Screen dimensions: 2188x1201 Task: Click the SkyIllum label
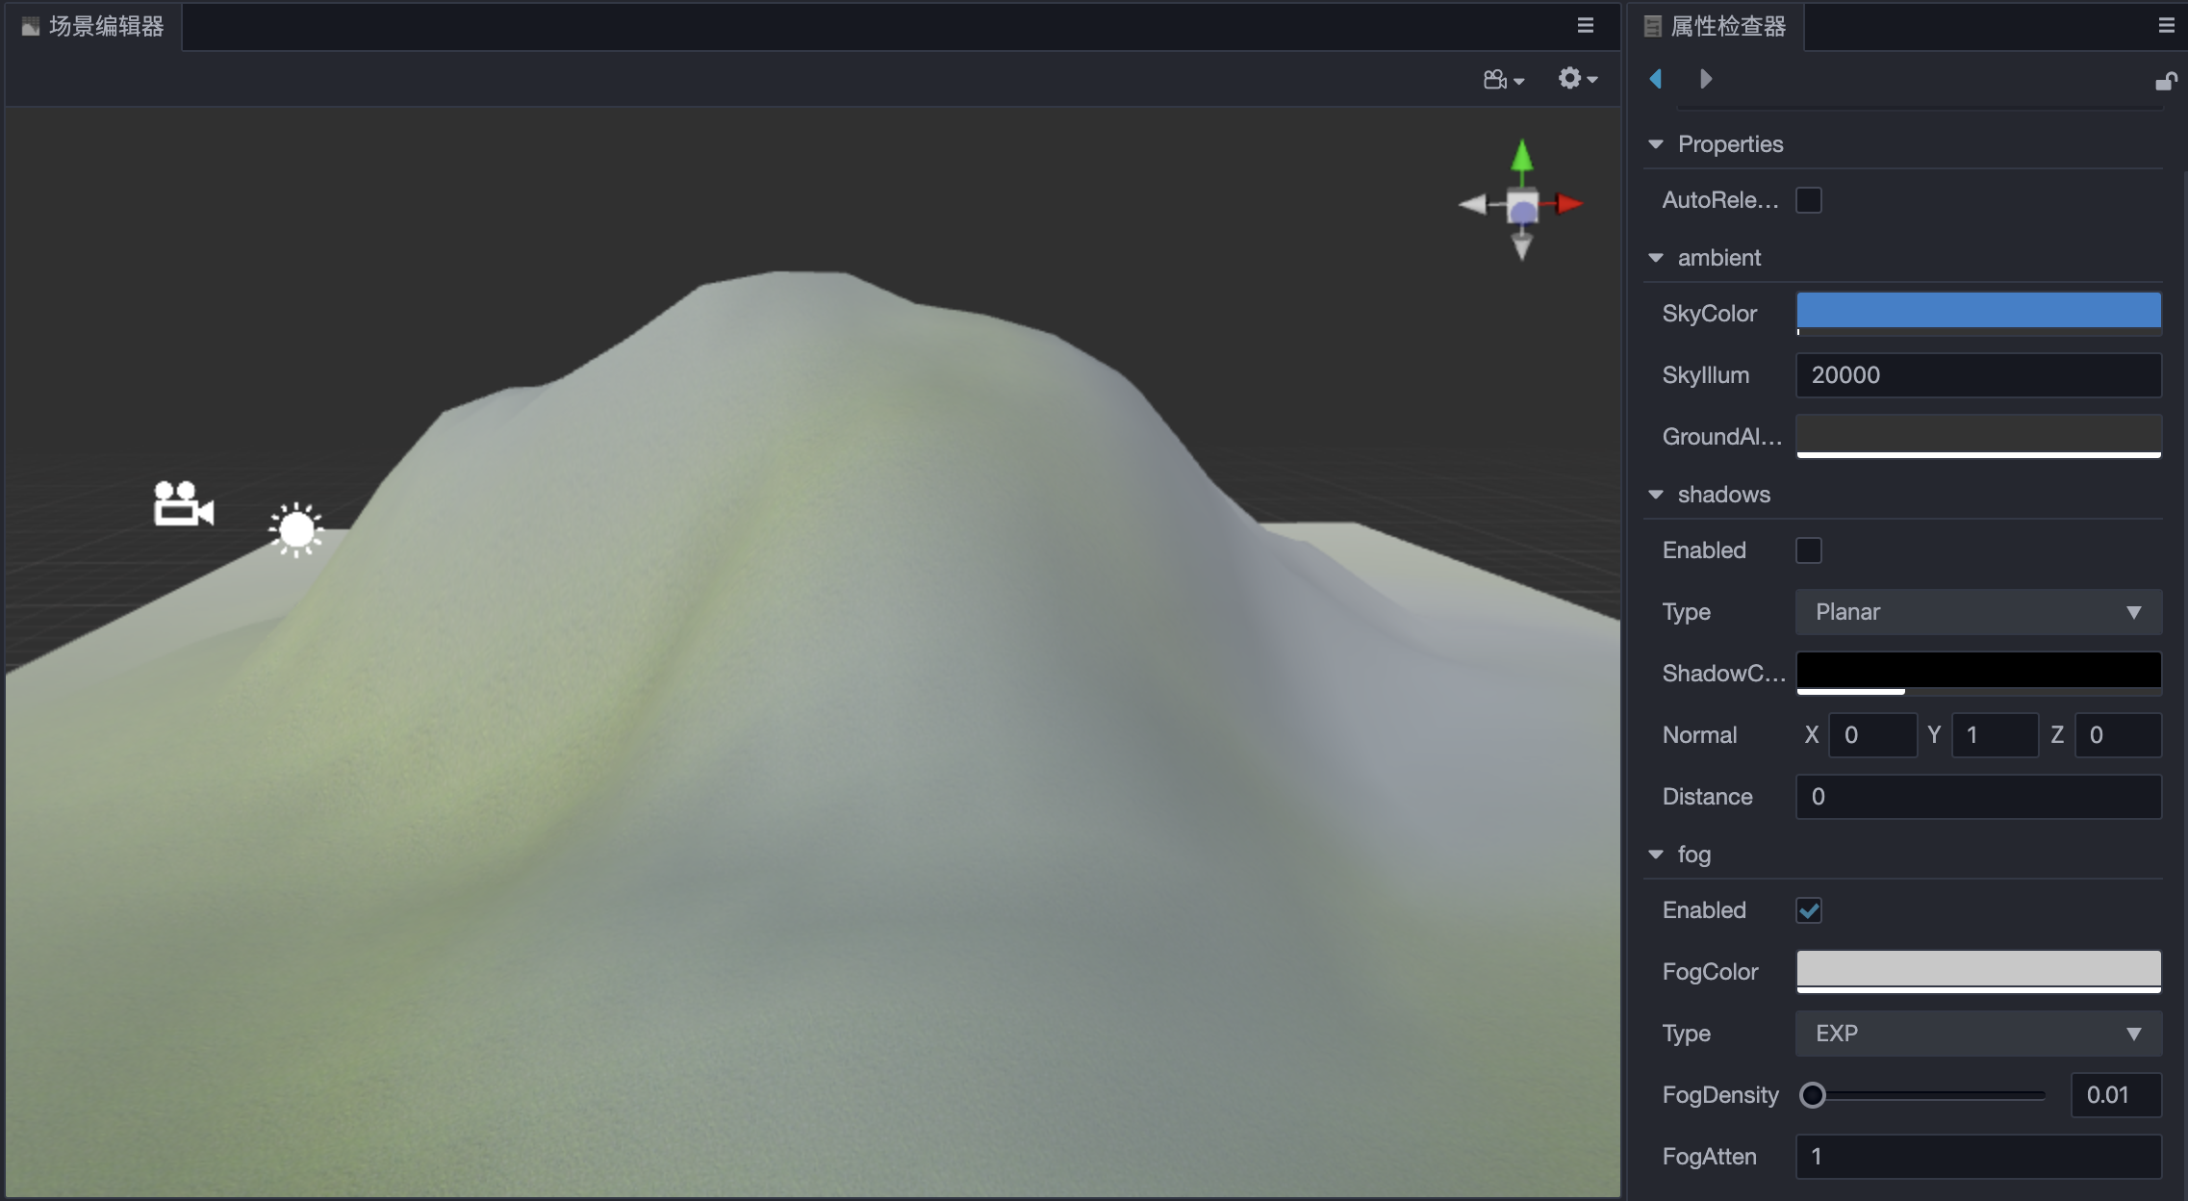(x=1706, y=375)
